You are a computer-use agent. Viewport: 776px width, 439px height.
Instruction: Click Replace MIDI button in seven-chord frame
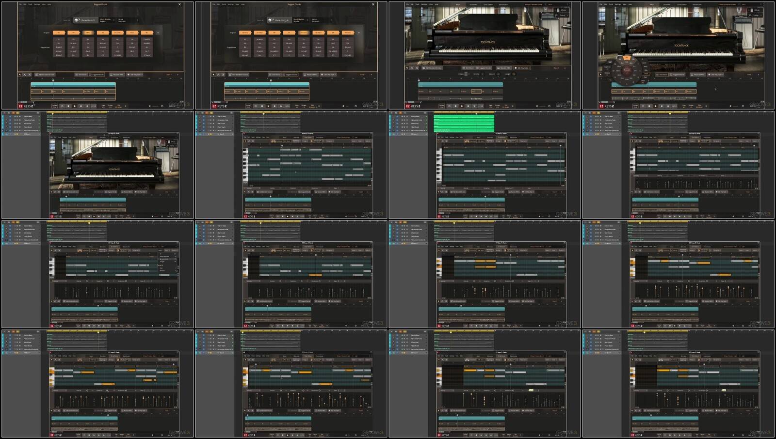coord(117,75)
